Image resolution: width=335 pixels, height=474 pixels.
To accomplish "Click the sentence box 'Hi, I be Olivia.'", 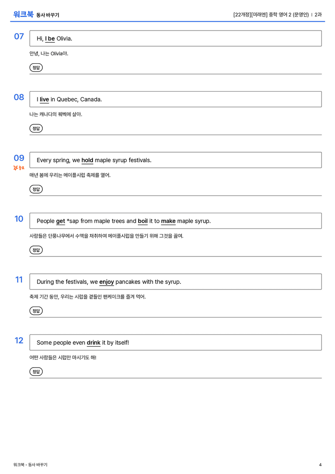I will 175,38.
